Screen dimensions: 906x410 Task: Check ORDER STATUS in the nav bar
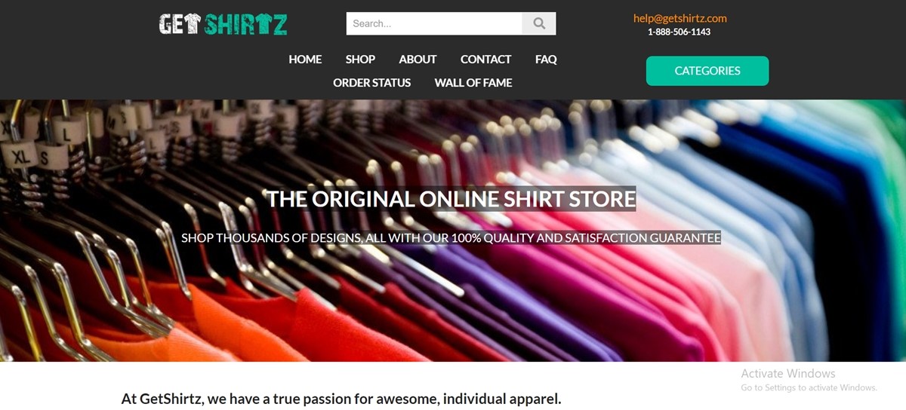[372, 83]
